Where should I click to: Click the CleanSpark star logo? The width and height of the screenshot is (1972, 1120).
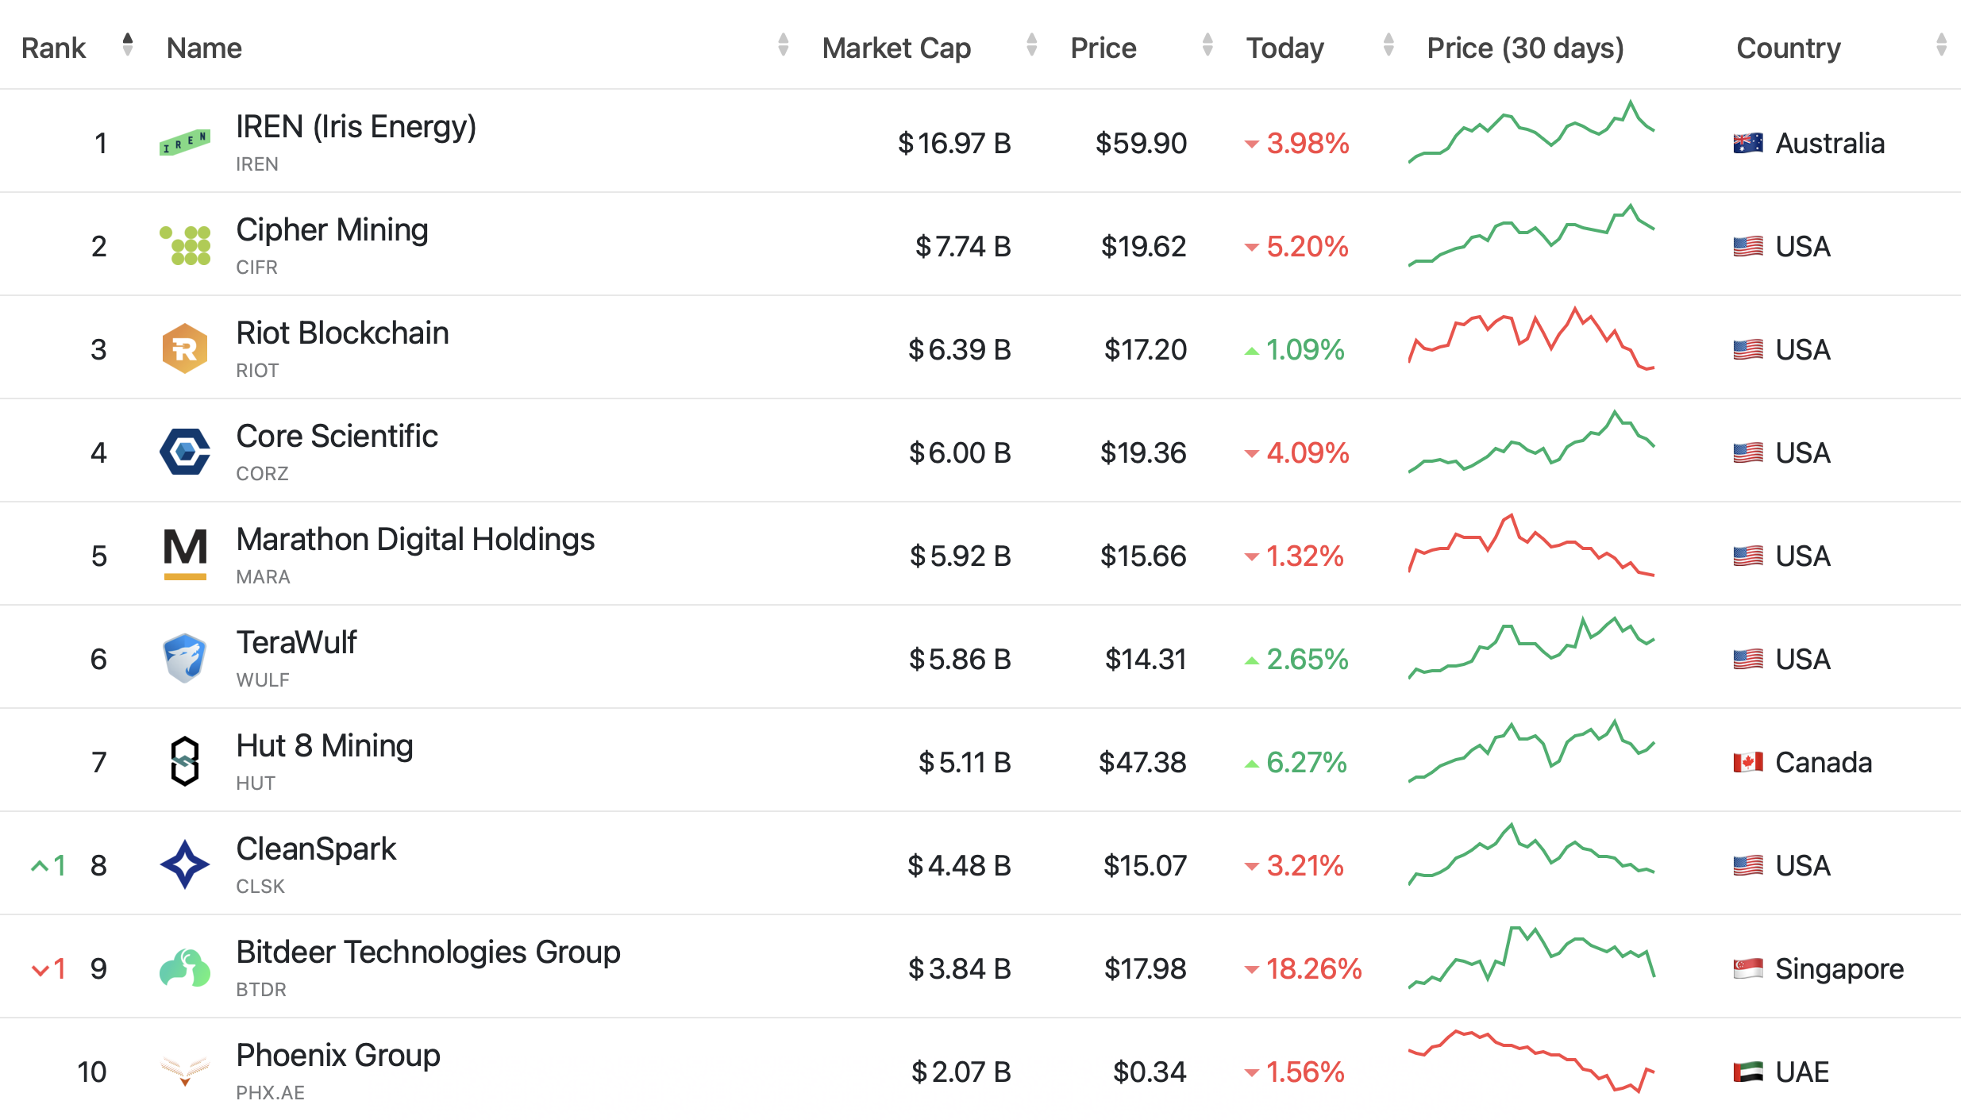(x=185, y=864)
